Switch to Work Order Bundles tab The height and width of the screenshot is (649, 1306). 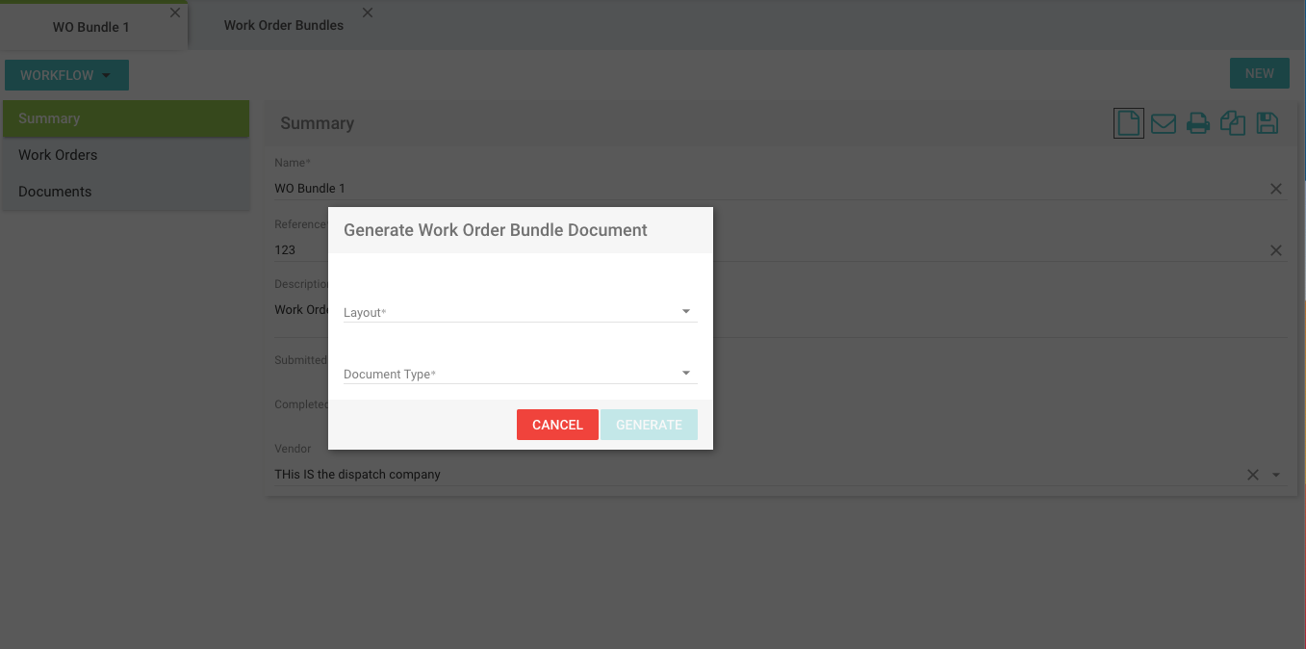(284, 26)
